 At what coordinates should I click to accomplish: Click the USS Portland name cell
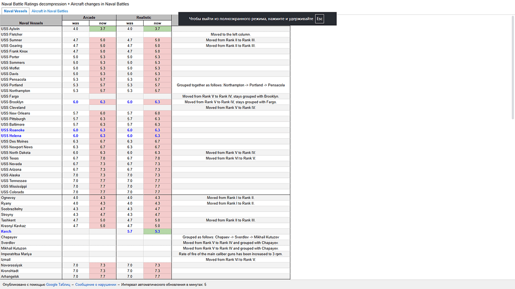(x=31, y=85)
